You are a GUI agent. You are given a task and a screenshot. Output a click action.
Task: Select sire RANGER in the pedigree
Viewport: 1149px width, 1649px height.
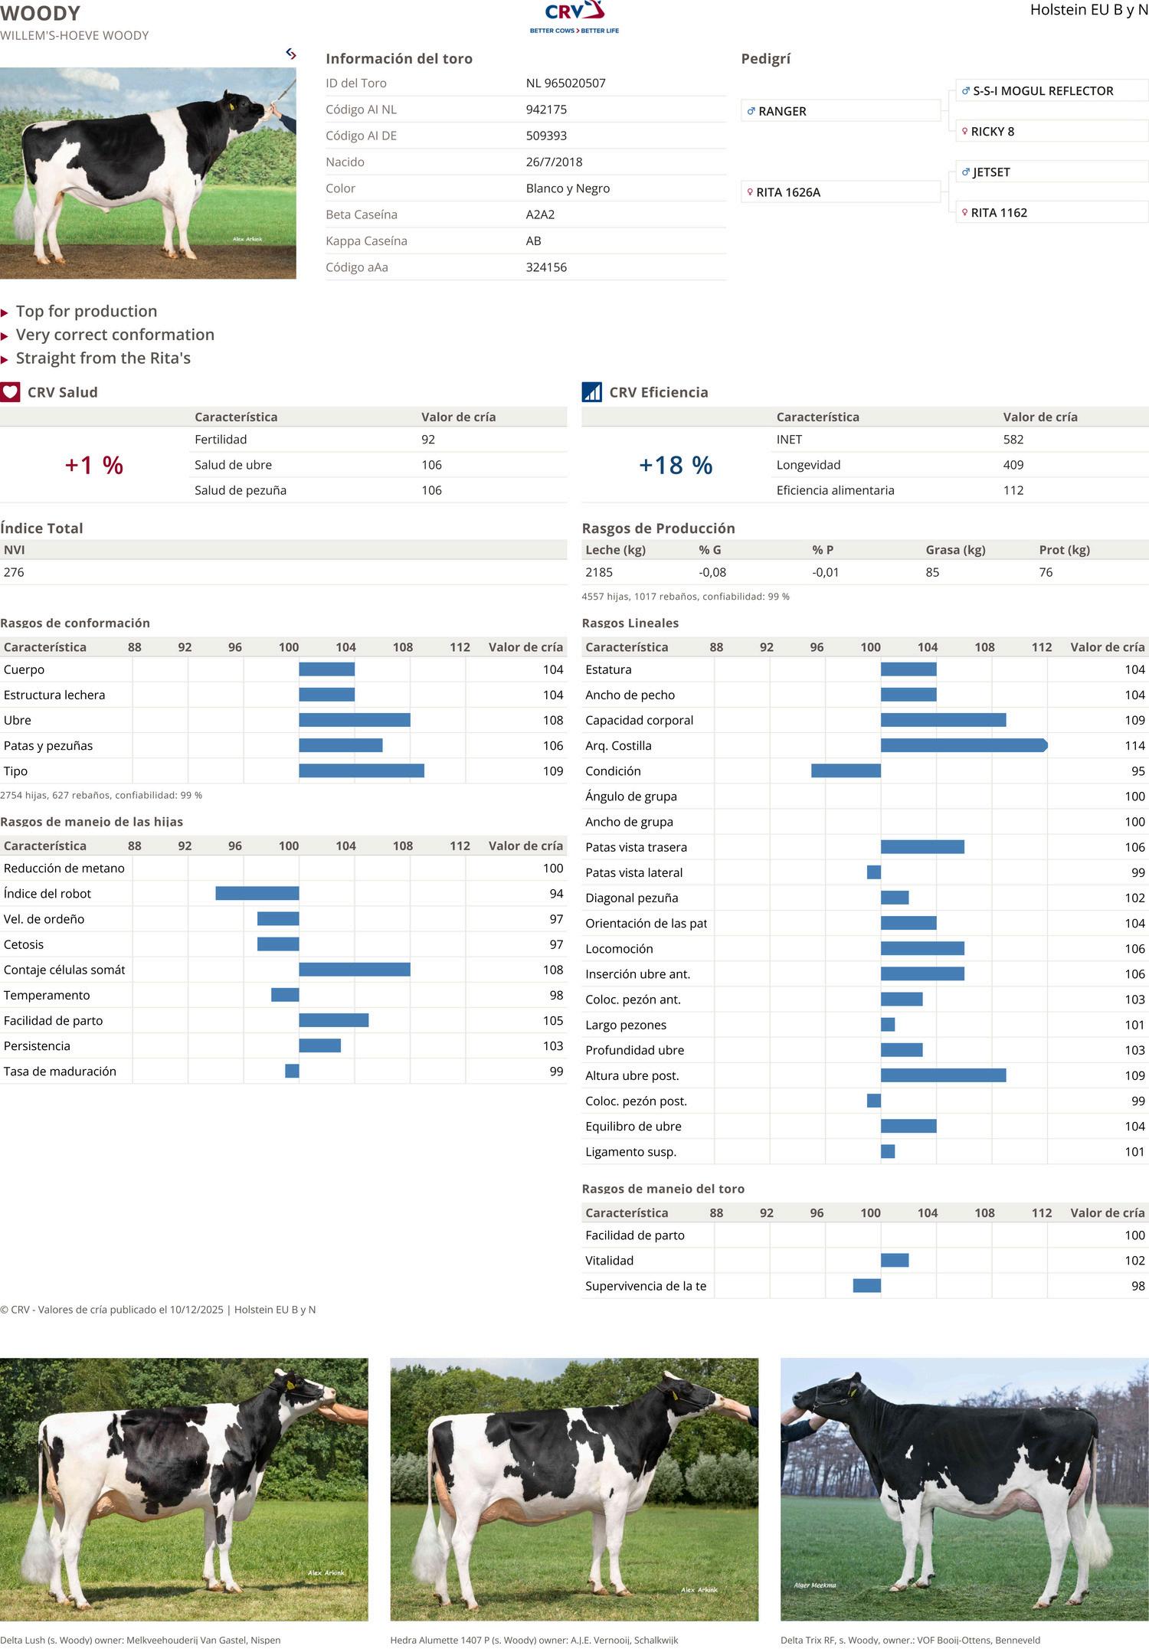pos(840,111)
